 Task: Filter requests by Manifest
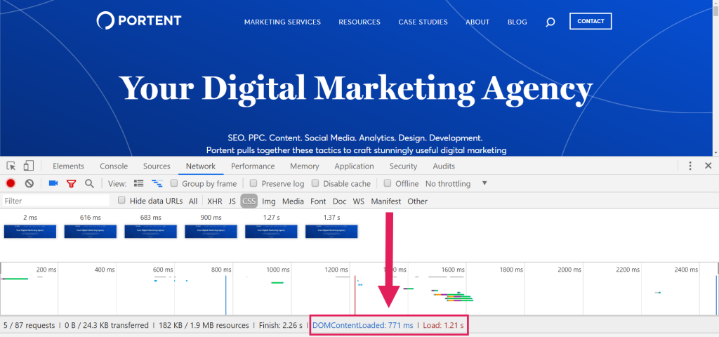(x=385, y=201)
